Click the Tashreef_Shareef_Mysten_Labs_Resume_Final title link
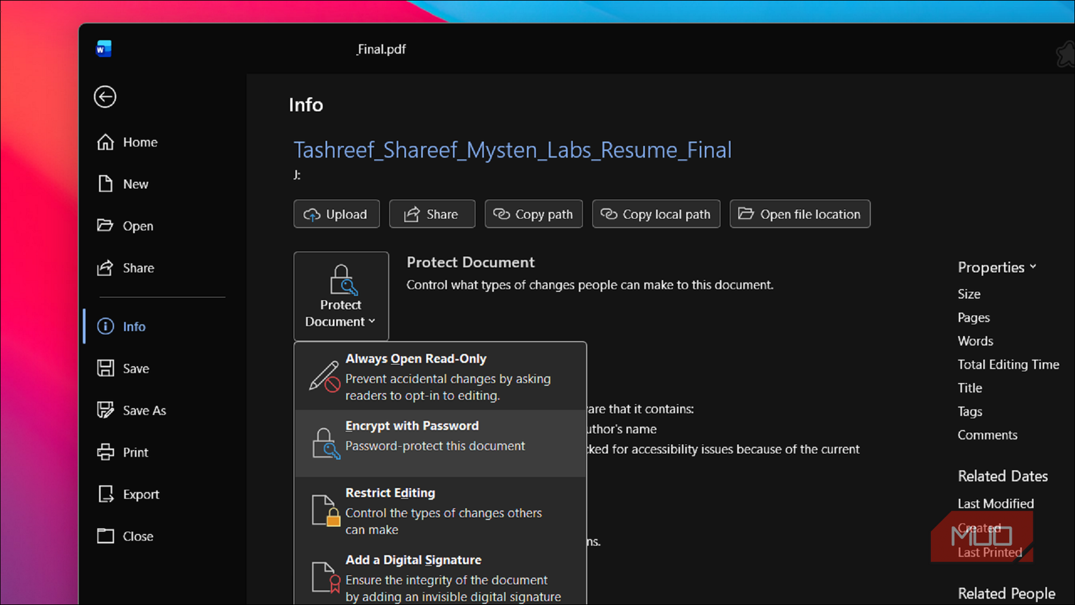Screen dimensions: 1075x605 pos(512,150)
